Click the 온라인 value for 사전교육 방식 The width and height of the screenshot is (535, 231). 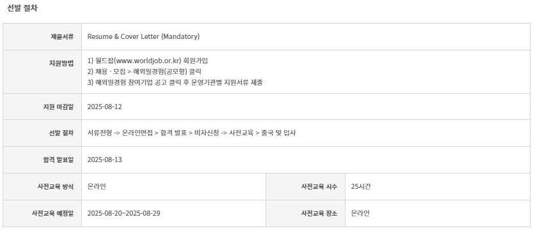[x=97, y=186]
